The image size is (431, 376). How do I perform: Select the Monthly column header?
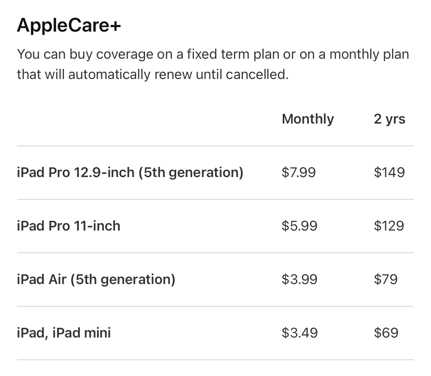pyautogui.click(x=308, y=119)
